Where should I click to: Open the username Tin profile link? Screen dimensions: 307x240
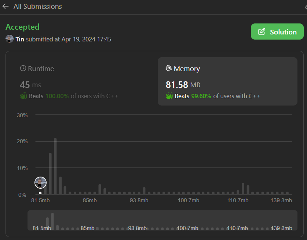tap(20, 39)
